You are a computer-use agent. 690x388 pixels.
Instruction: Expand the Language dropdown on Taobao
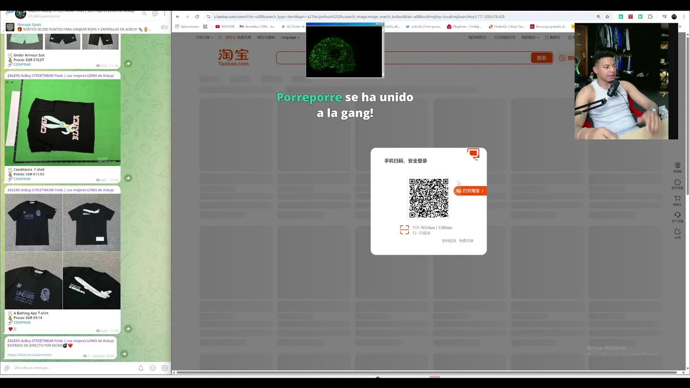point(290,37)
